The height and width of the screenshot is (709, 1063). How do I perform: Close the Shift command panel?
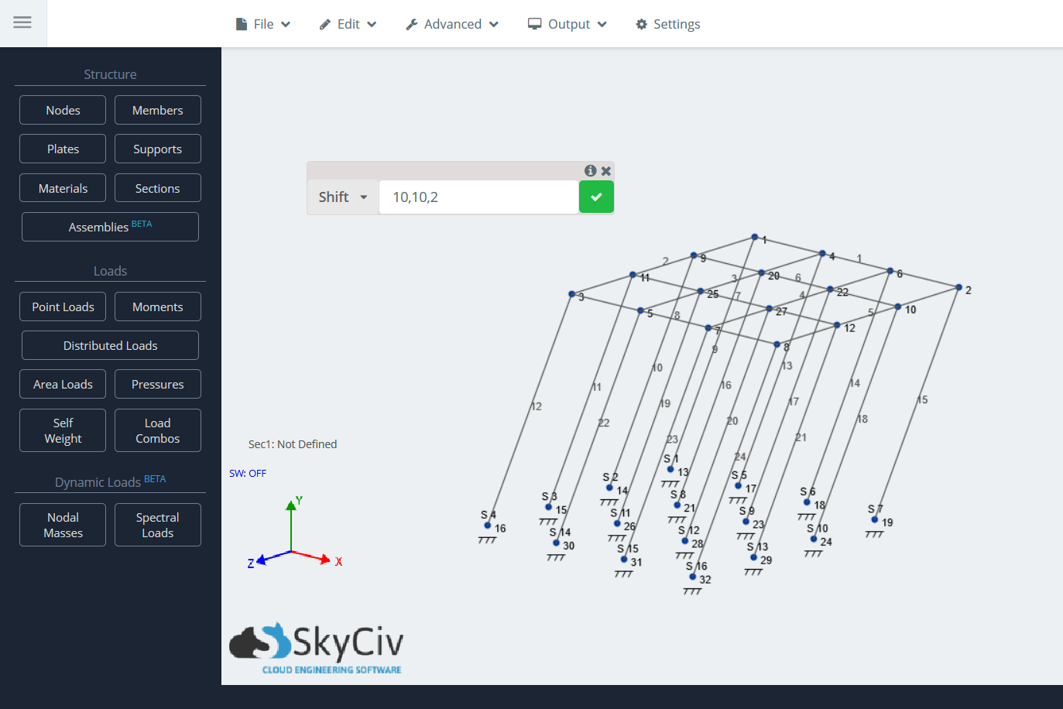pyautogui.click(x=606, y=170)
